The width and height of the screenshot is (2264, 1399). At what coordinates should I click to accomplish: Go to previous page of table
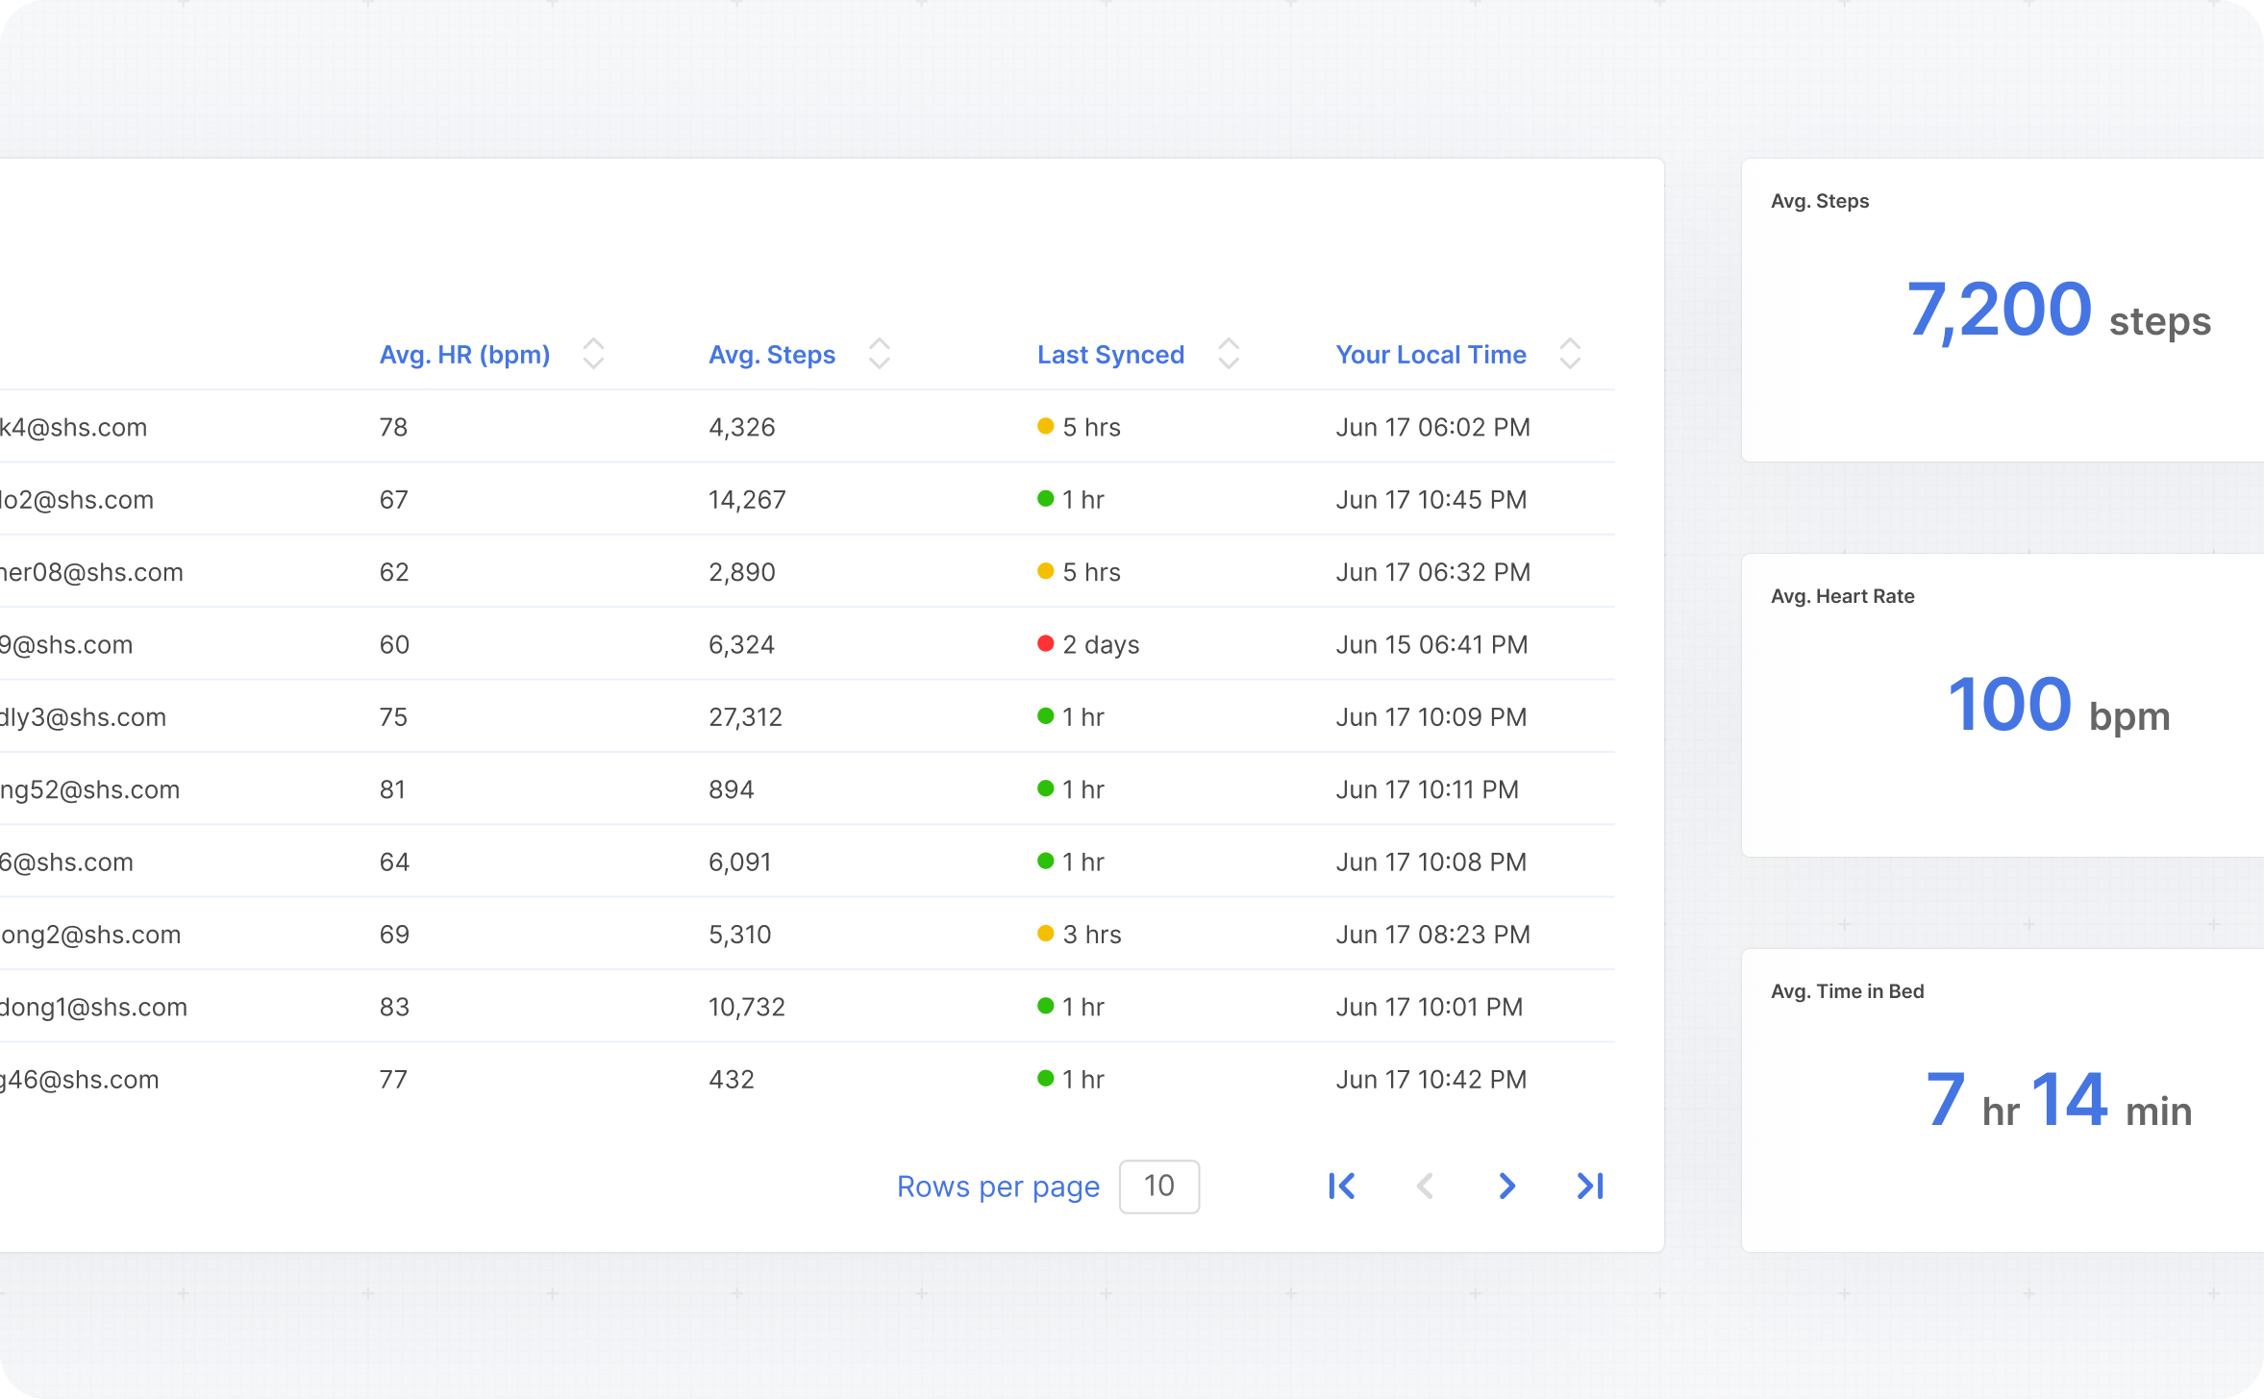point(1425,1186)
